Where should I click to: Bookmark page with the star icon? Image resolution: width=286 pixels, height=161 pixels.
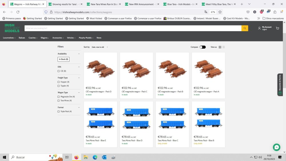220,12
